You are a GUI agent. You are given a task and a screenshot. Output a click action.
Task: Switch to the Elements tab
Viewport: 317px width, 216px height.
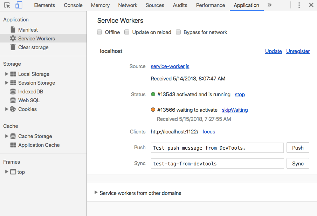pyautogui.click(x=44, y=5)
